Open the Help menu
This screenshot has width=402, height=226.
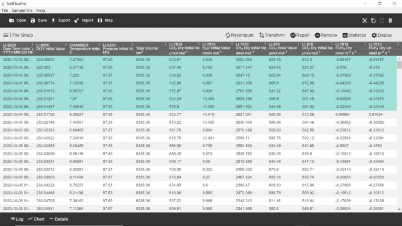point(40,10)
